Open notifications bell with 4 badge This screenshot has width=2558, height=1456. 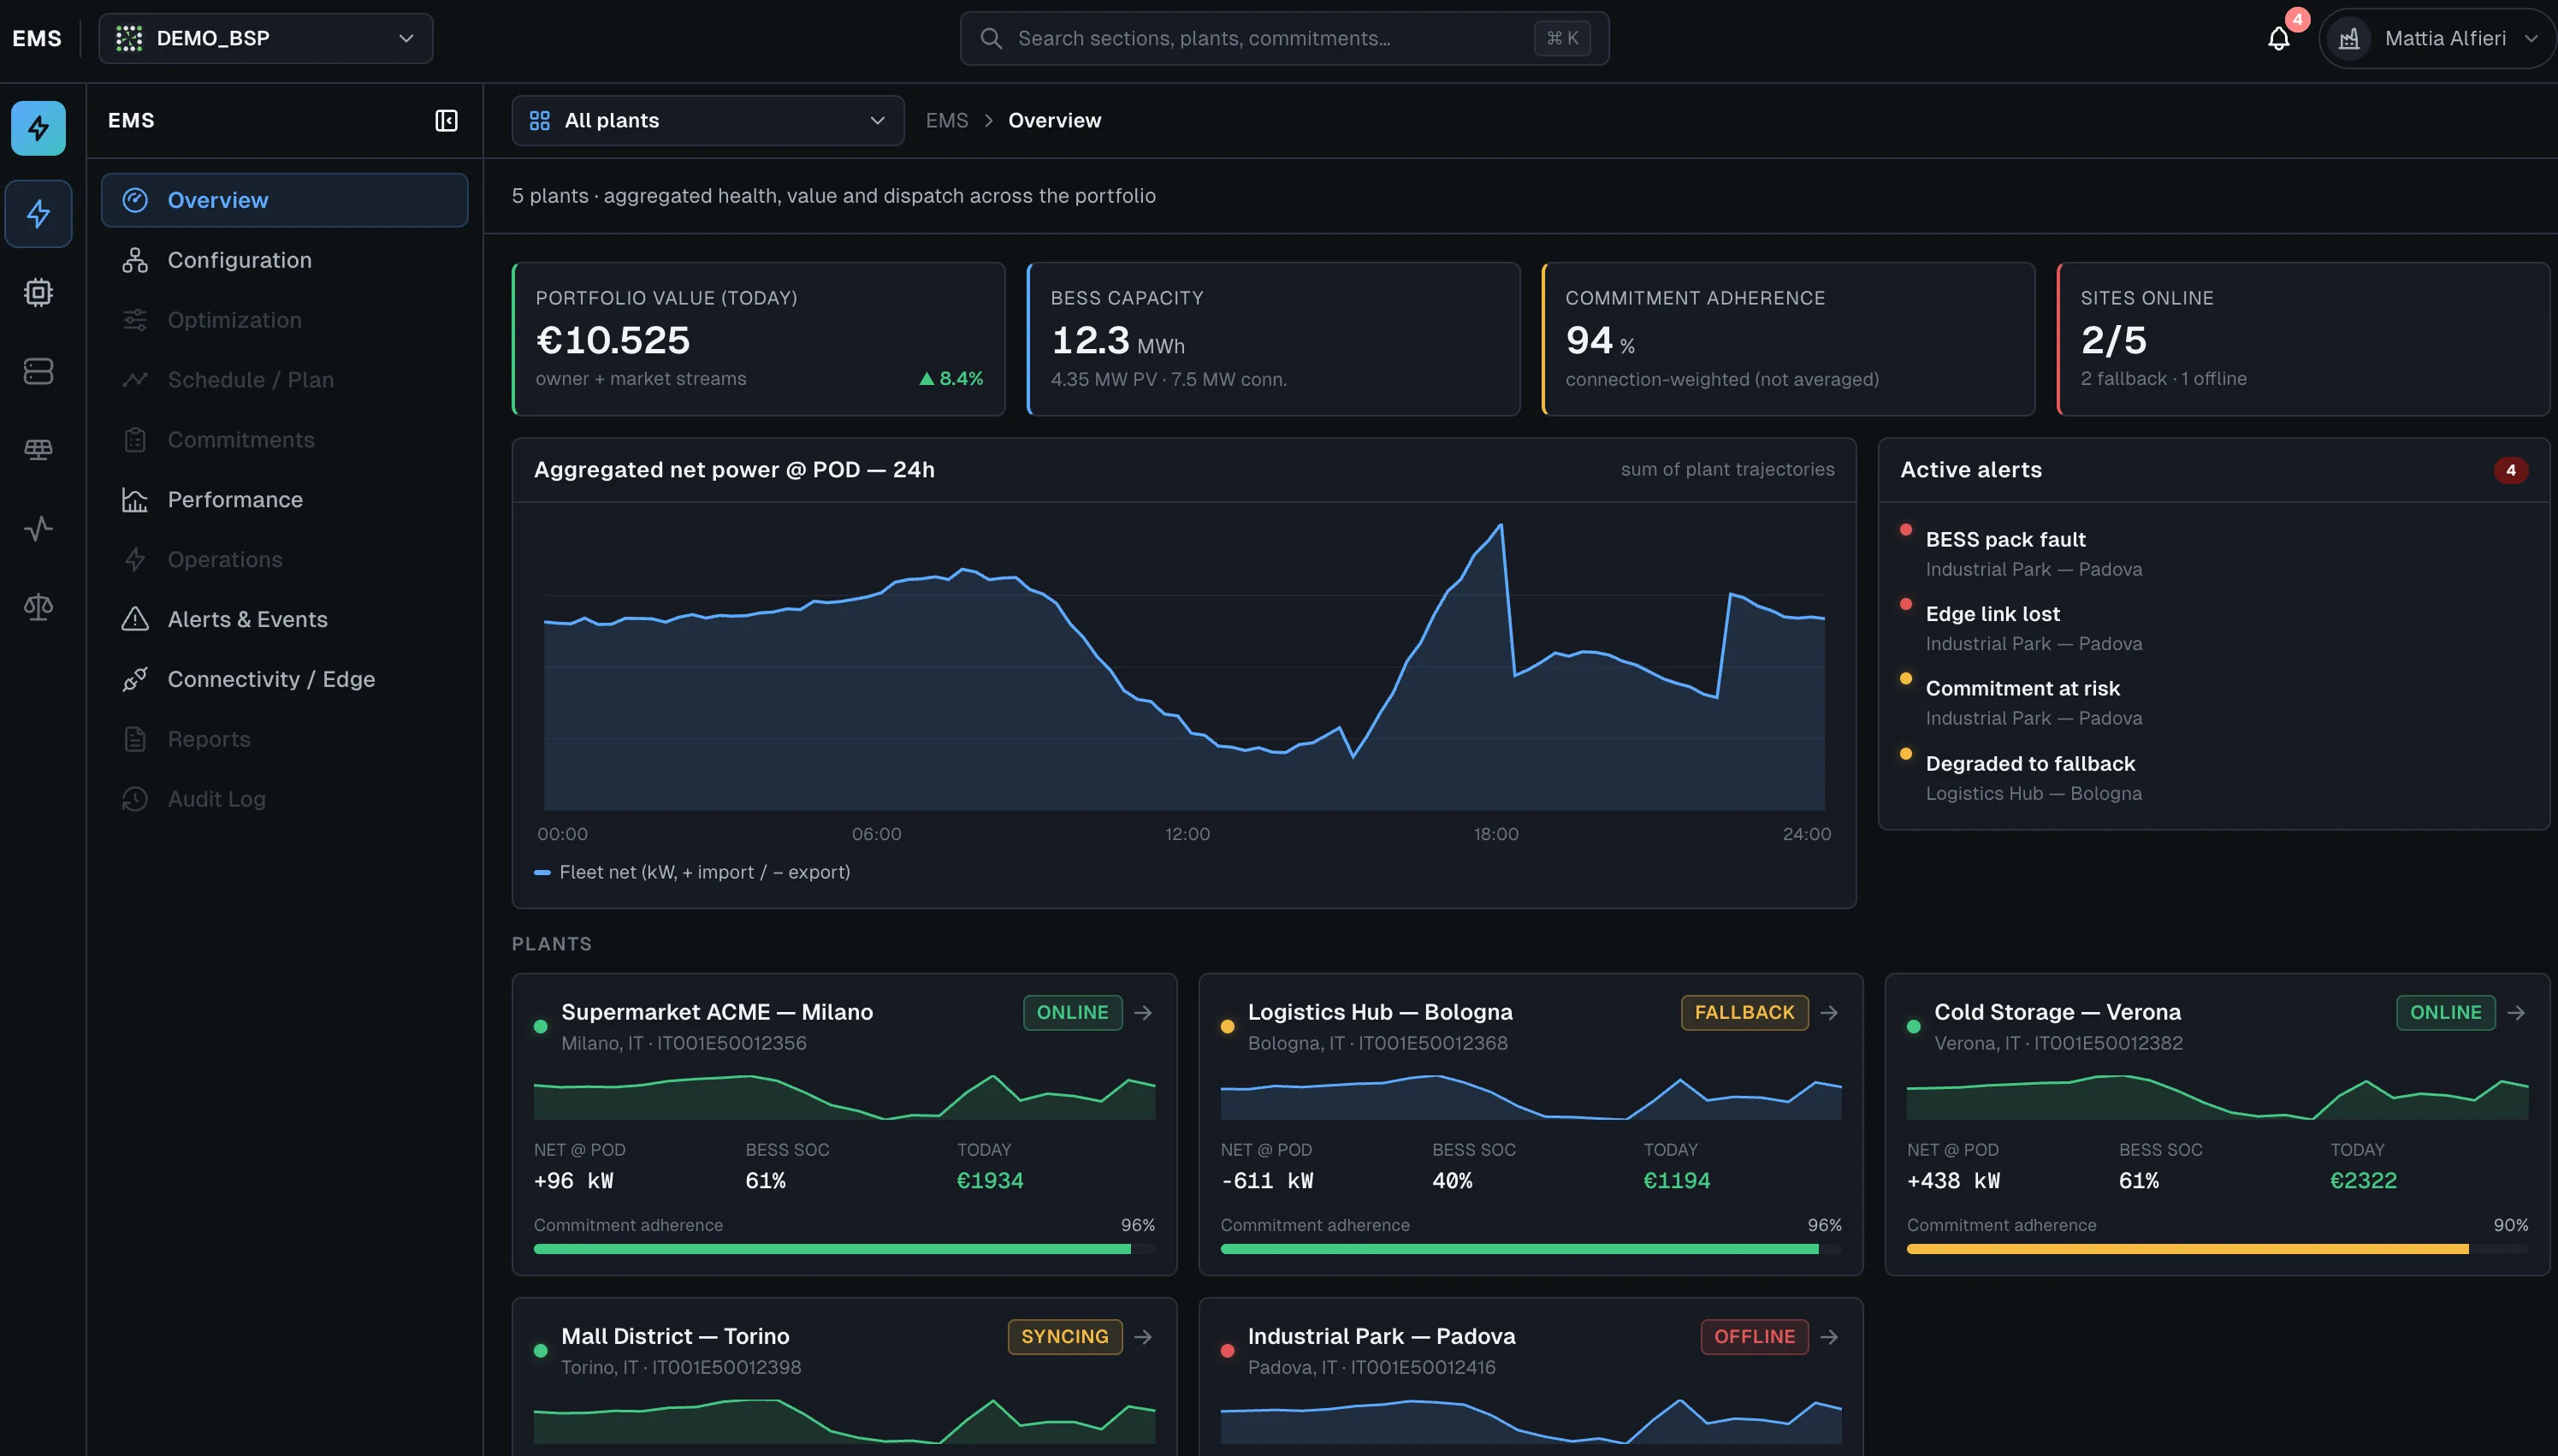(2279, 38)
